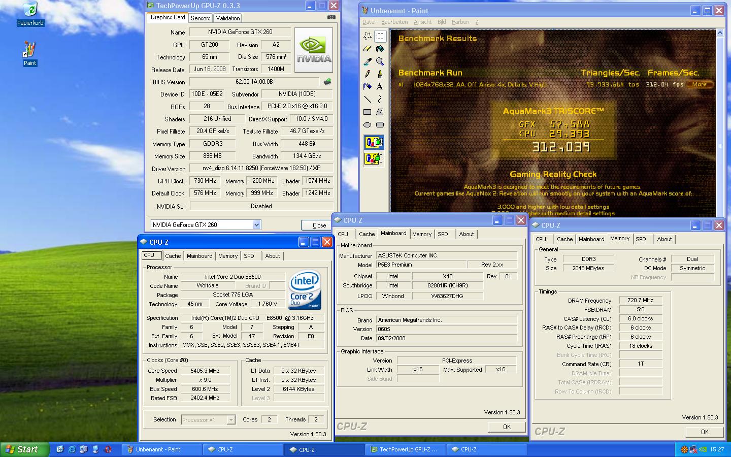Open the Farben menu in Paint
731x457 pixels.
pos(460,22)
